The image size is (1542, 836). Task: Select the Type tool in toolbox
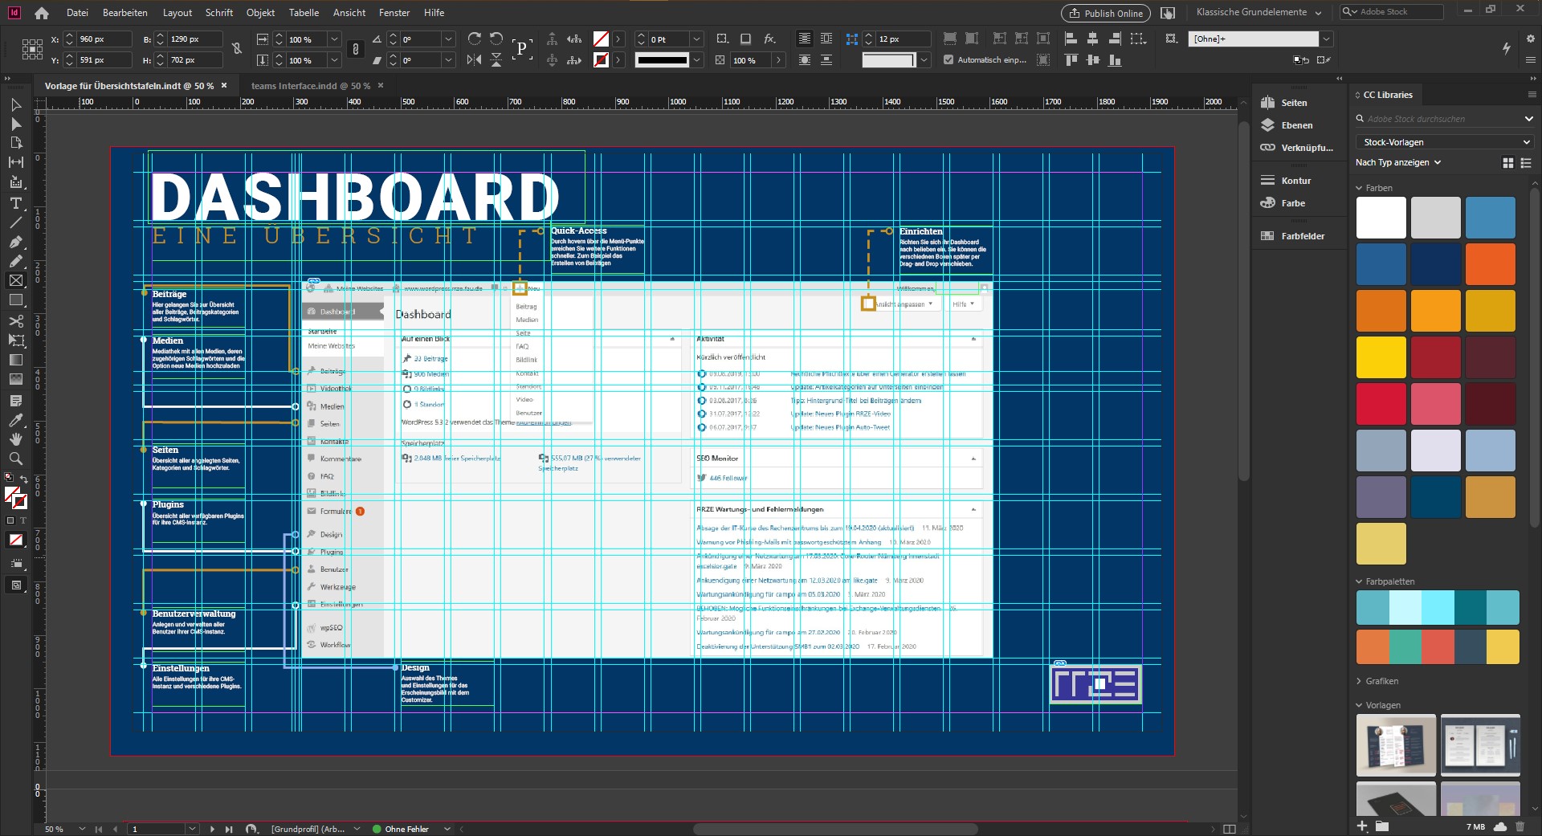pos(15,203)
